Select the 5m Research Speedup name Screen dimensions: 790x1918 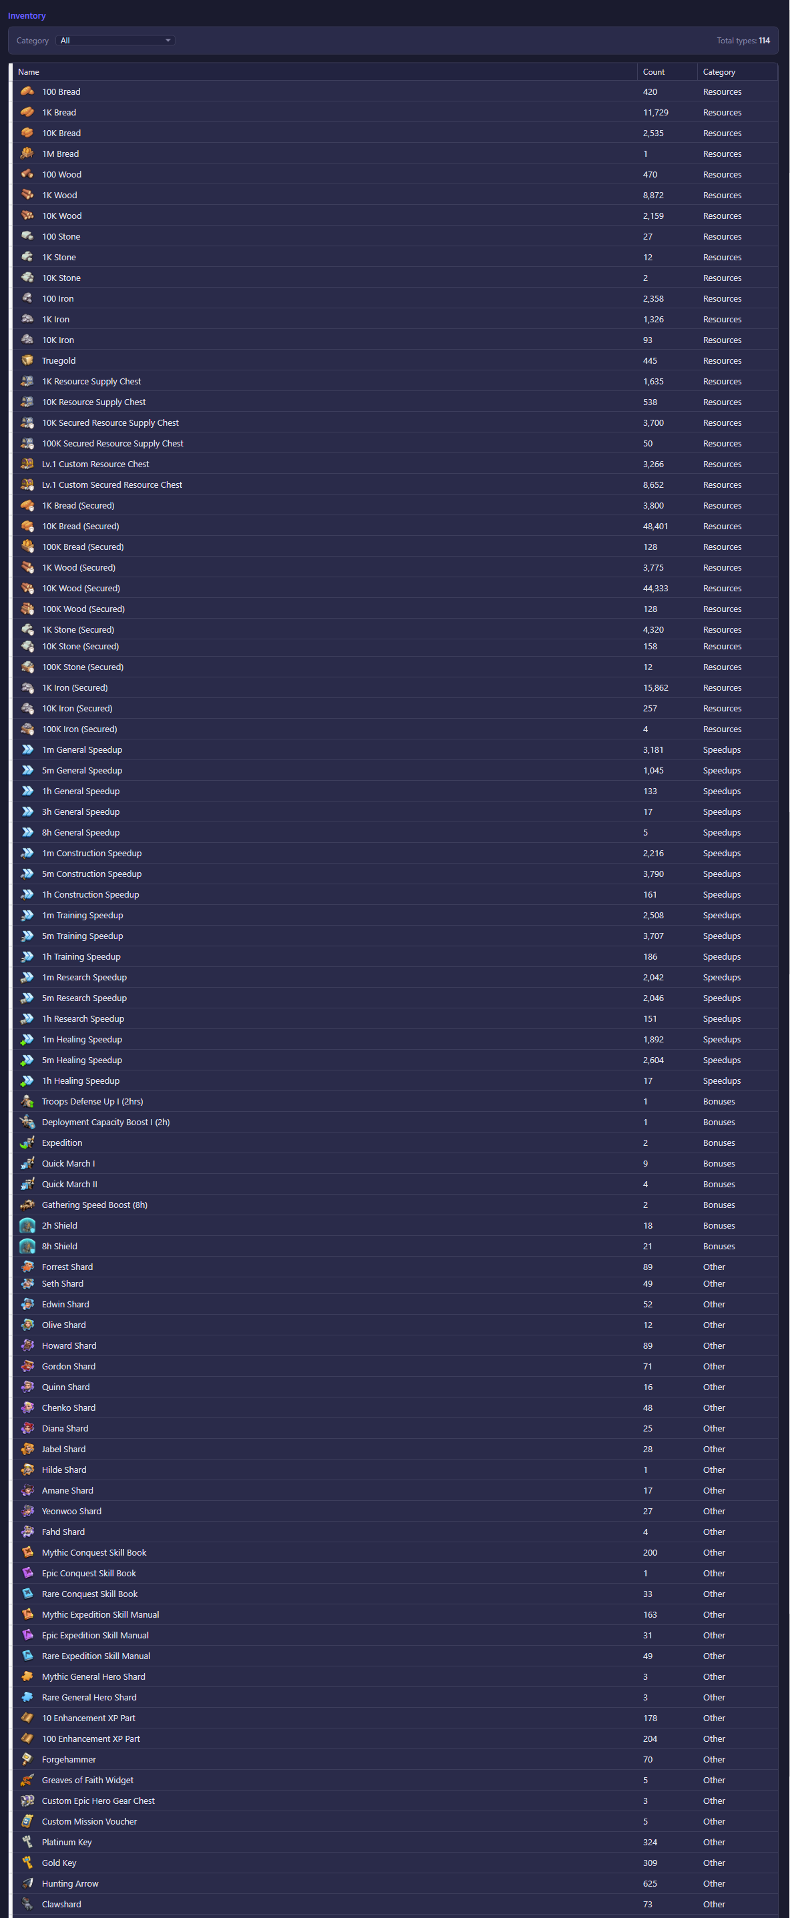click(84, 998)
